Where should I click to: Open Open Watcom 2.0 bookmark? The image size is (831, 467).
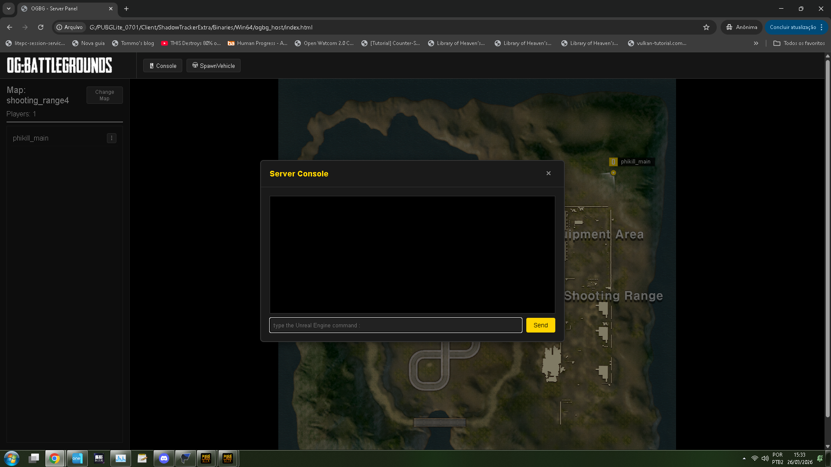coord(324,43)
